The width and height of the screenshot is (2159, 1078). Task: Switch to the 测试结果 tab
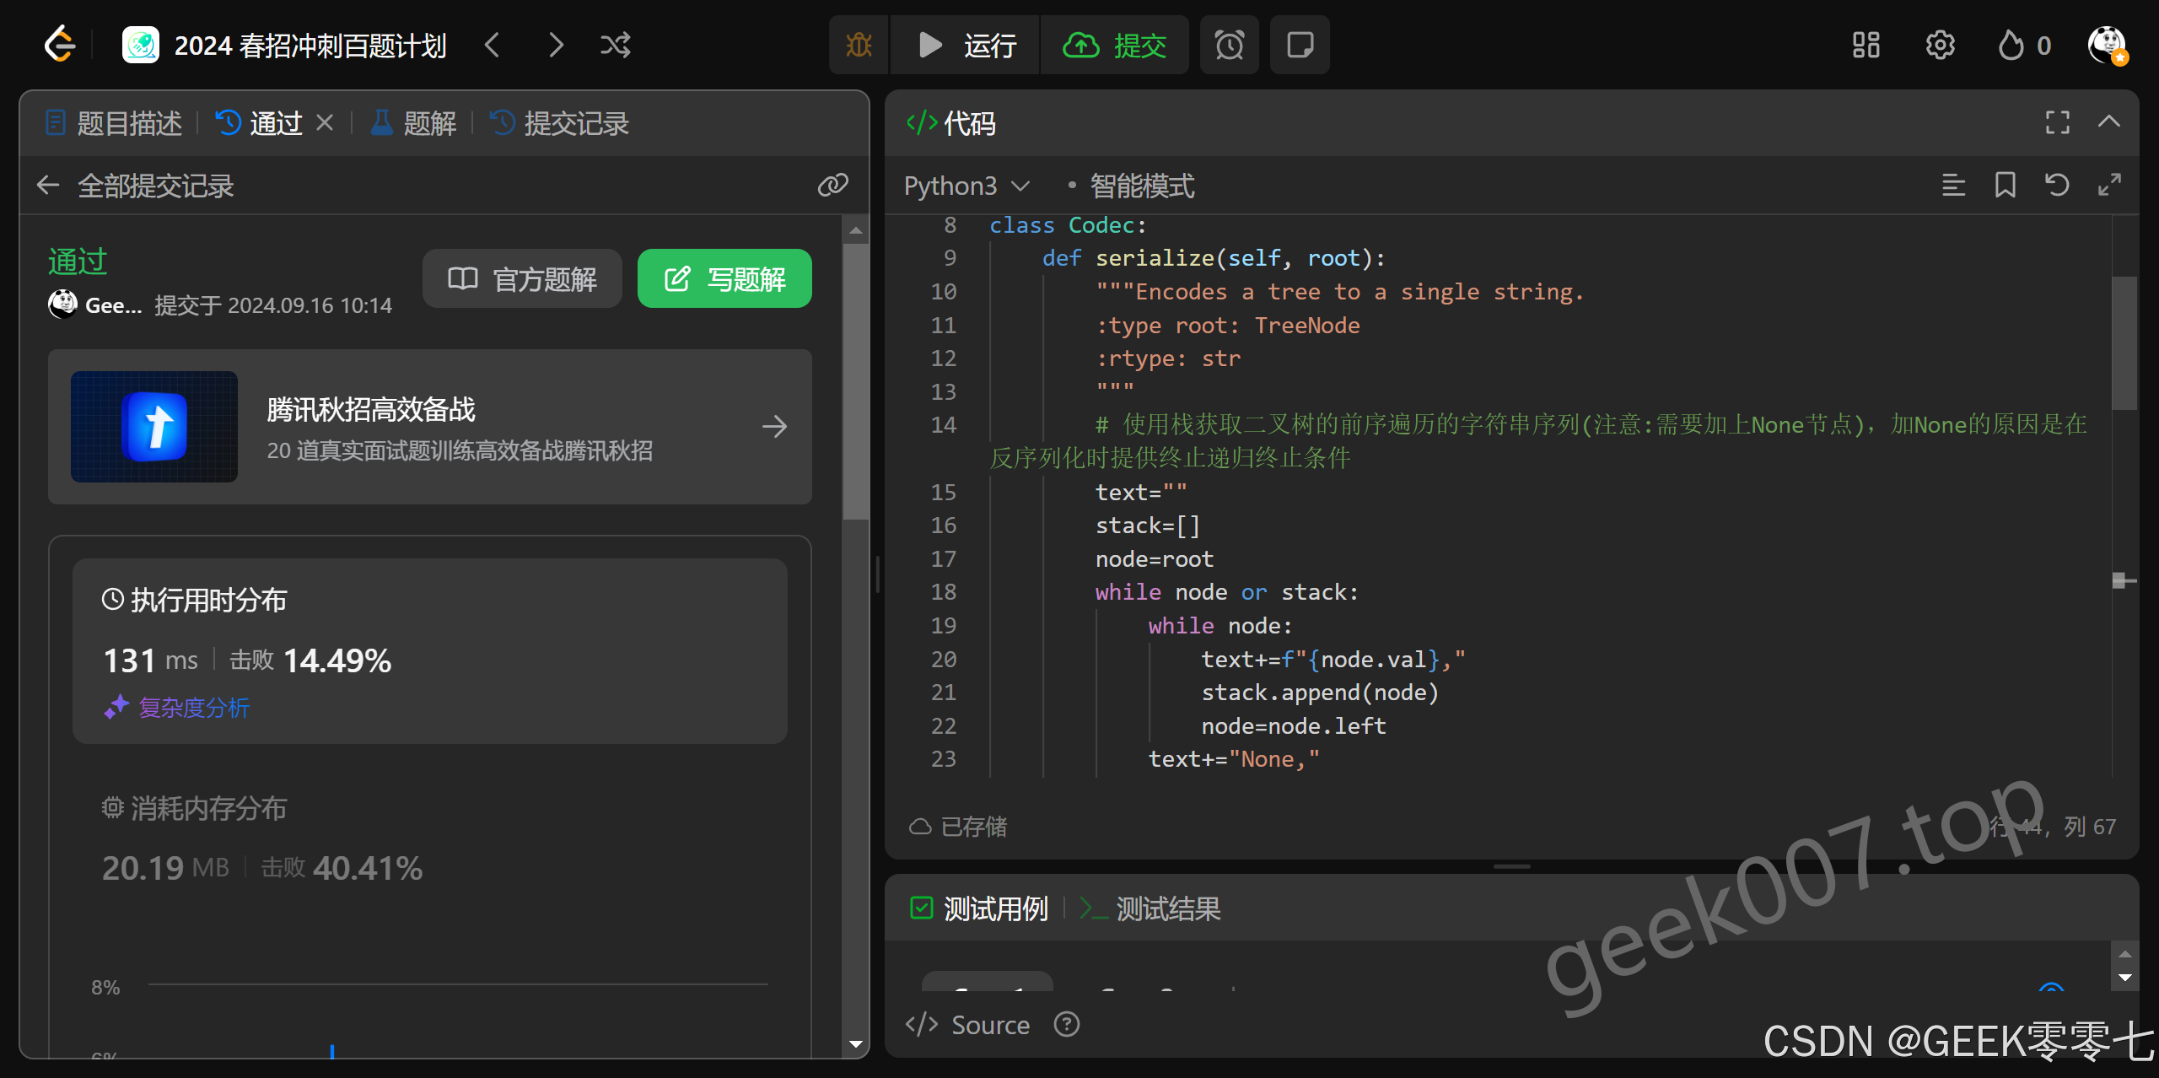1151,908
